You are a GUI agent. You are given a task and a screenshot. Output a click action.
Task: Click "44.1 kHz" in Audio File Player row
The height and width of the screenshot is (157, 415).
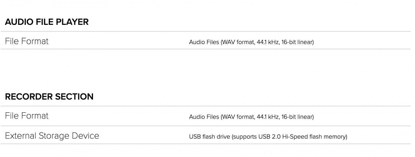tap(268, 42)
